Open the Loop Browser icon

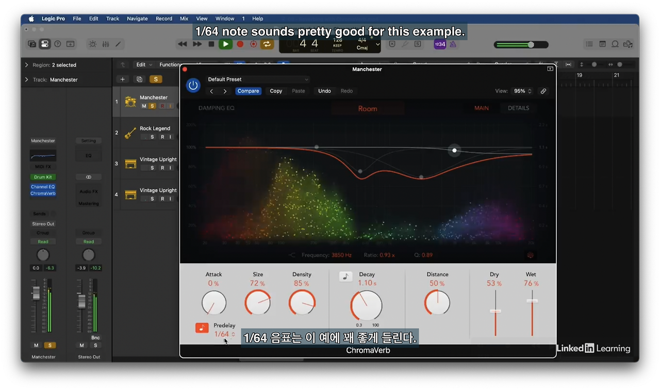click(x=615, y=44)
